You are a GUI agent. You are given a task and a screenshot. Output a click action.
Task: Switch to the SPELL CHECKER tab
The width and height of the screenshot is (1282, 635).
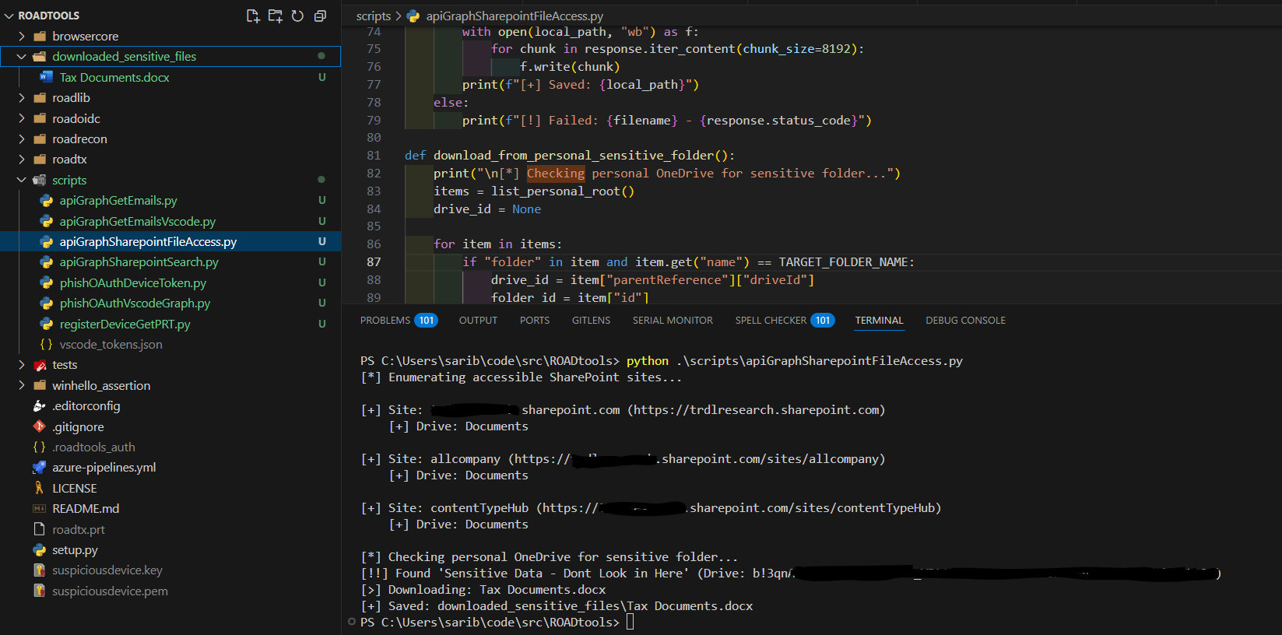coord(771,320)
